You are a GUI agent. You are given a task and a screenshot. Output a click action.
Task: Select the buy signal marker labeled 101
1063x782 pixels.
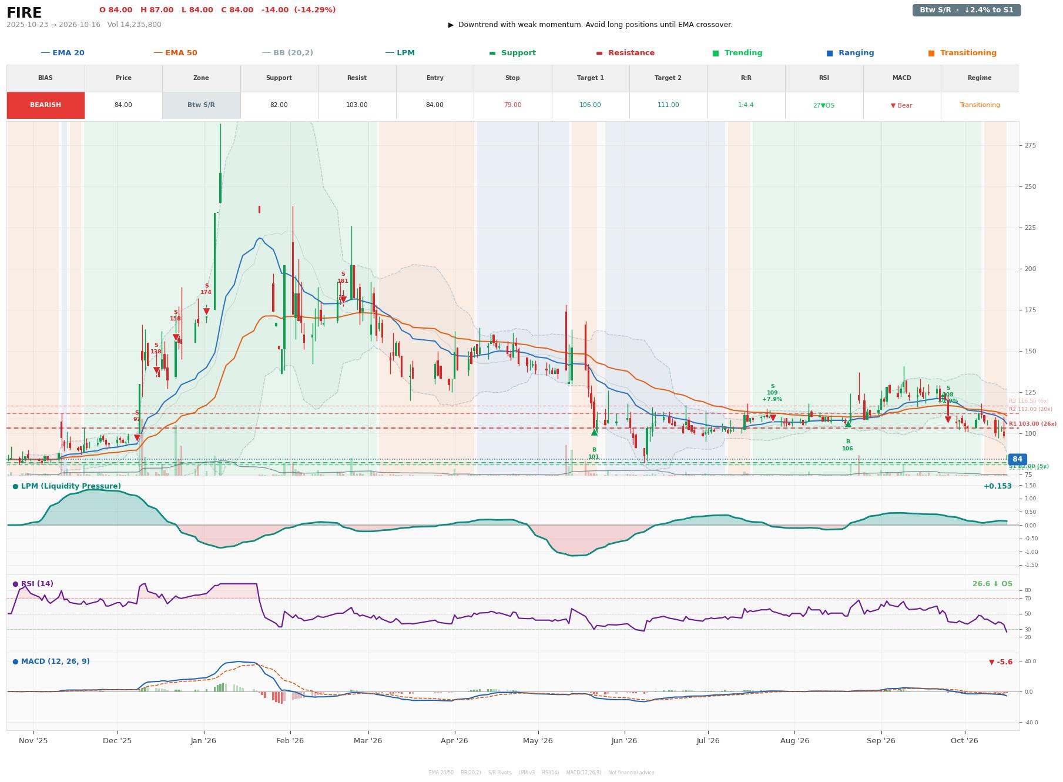[594, 432]
